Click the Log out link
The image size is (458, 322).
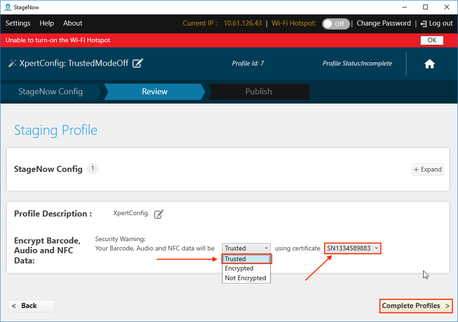pos(437,23)
